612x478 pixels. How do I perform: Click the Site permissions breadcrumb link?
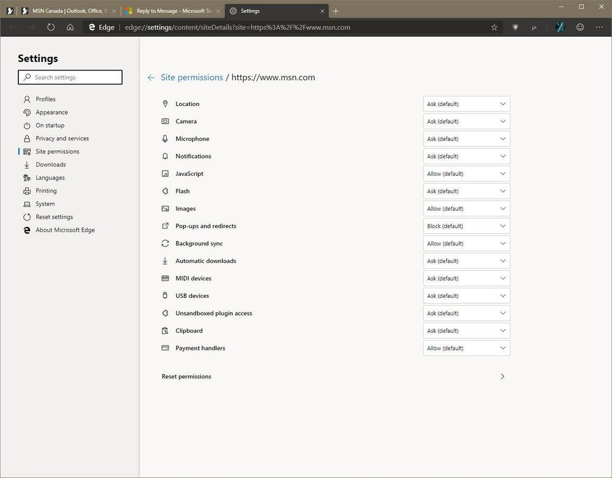click(192, 77)
